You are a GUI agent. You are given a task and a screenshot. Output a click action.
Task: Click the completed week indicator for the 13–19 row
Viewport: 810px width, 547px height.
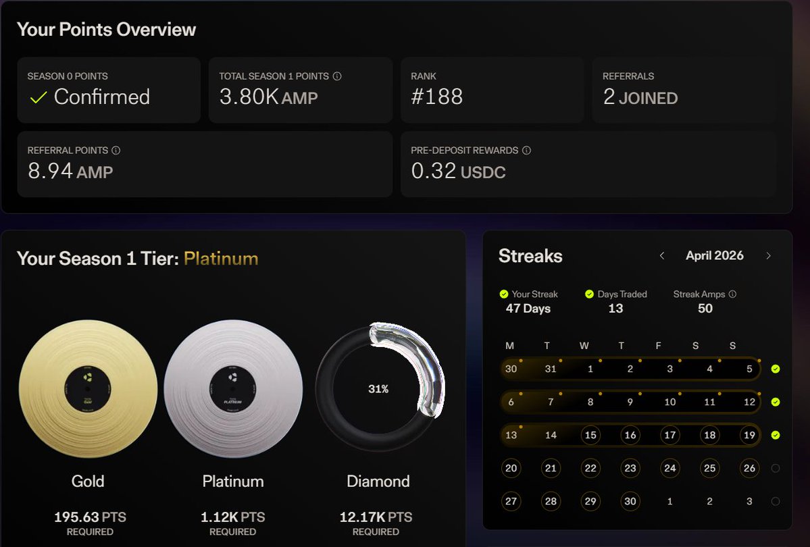point(776,435)
